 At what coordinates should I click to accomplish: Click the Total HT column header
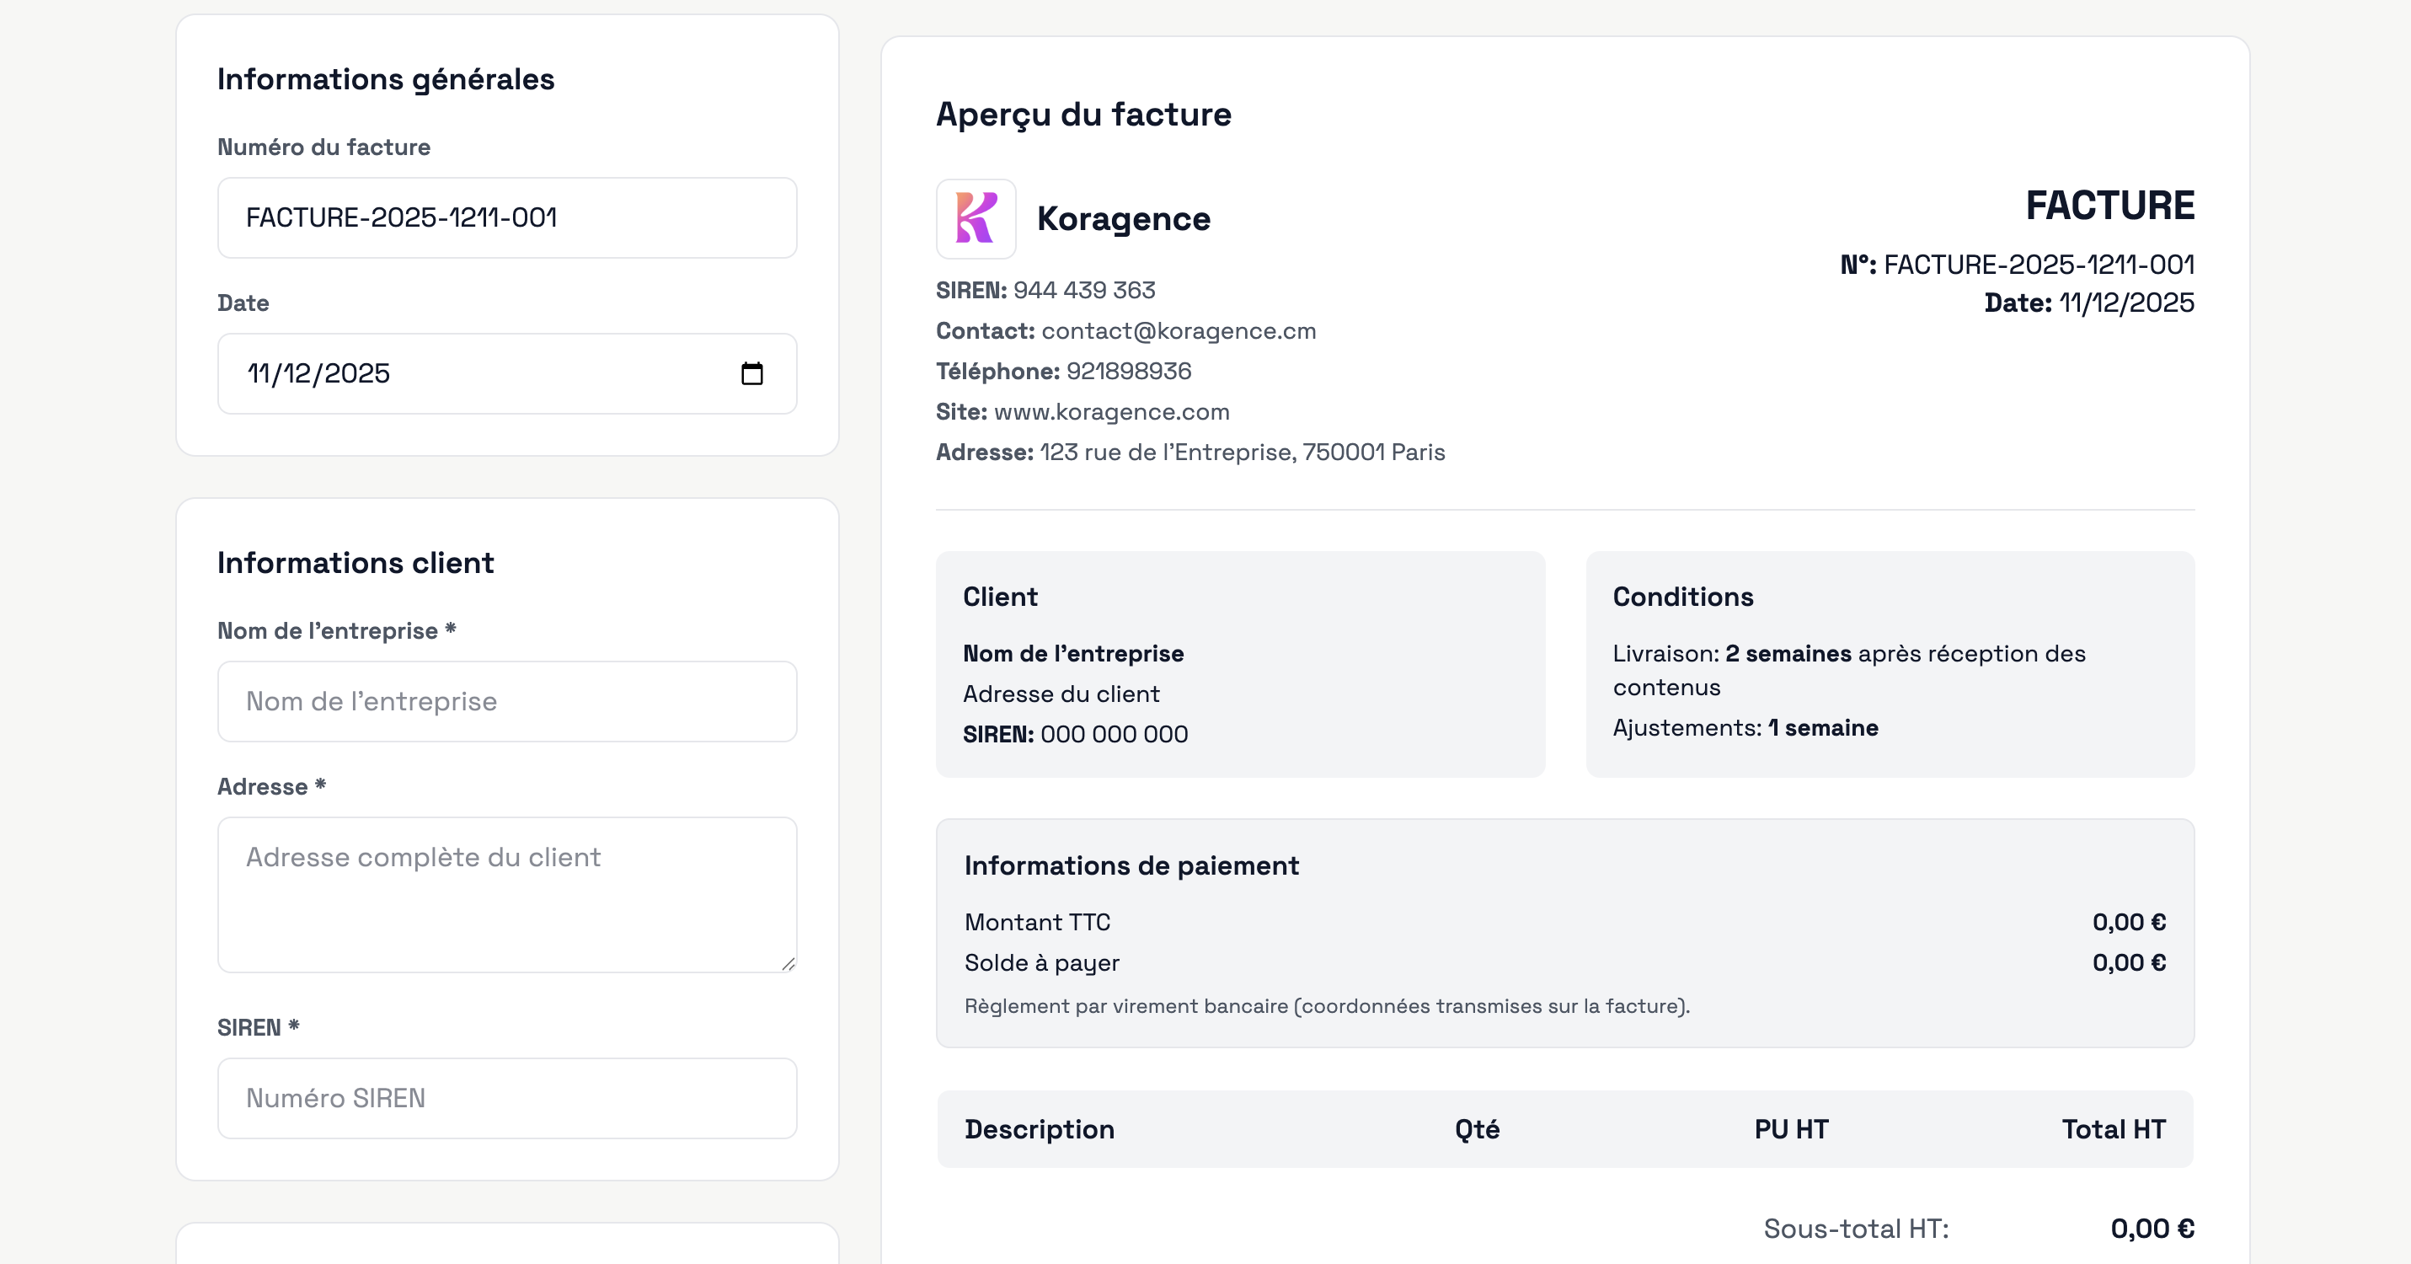(x=2113, y=1129)
